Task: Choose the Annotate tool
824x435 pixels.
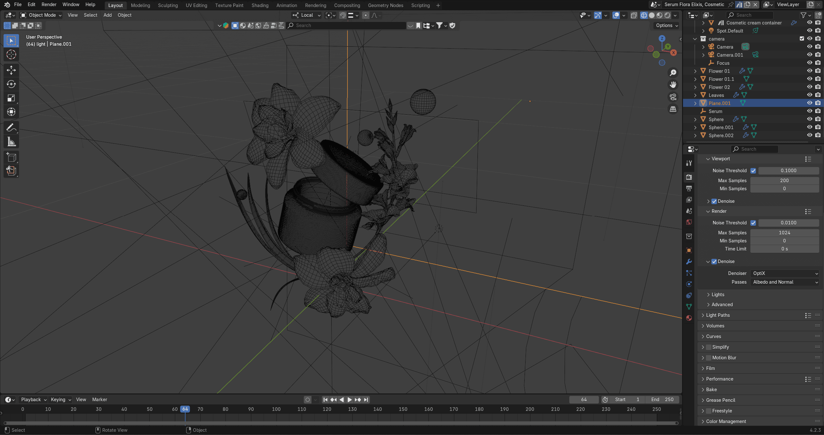Action: pyautogui.click(x=11, y=128)
